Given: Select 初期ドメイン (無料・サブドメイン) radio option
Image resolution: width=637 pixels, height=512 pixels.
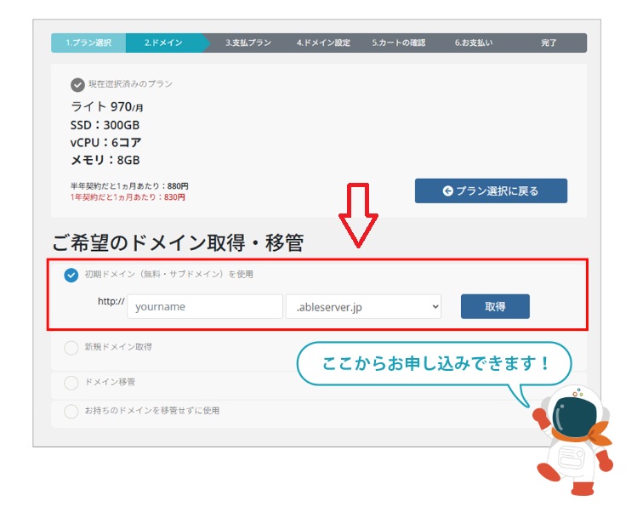Looking at the screenshot, I should pyautogui.click(x=71, y=275).
